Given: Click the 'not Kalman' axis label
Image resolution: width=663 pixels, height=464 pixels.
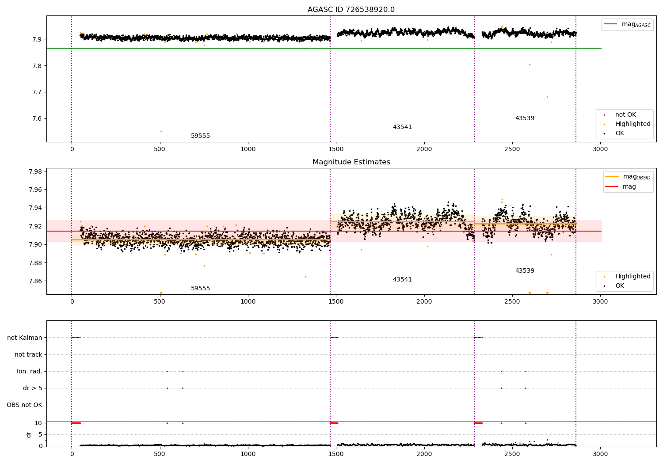Looking at the screenshot, I should tap(25, 338).
